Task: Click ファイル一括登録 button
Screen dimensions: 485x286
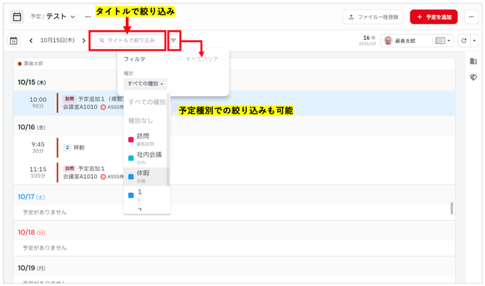Action: pyautogui.click(x=373, y=17)
